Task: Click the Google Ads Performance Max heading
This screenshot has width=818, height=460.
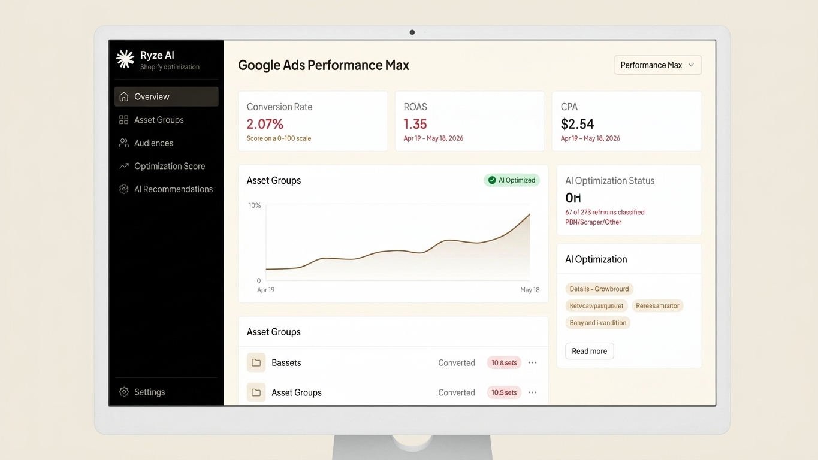Action: pos(324,65)
